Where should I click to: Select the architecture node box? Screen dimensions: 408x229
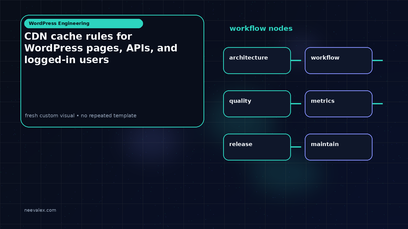[257, 61]
